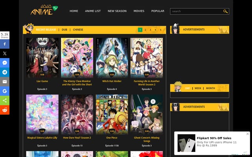Screen dimensions: 252x157
Task: Share via the X (Twitter) icon
Action: pyautogui.click(x=5, y=53)
